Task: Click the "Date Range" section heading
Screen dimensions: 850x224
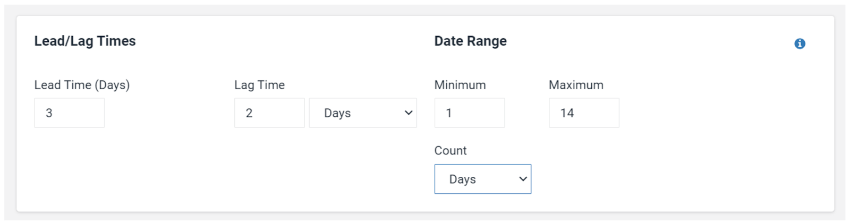Action: pos(470,41)
